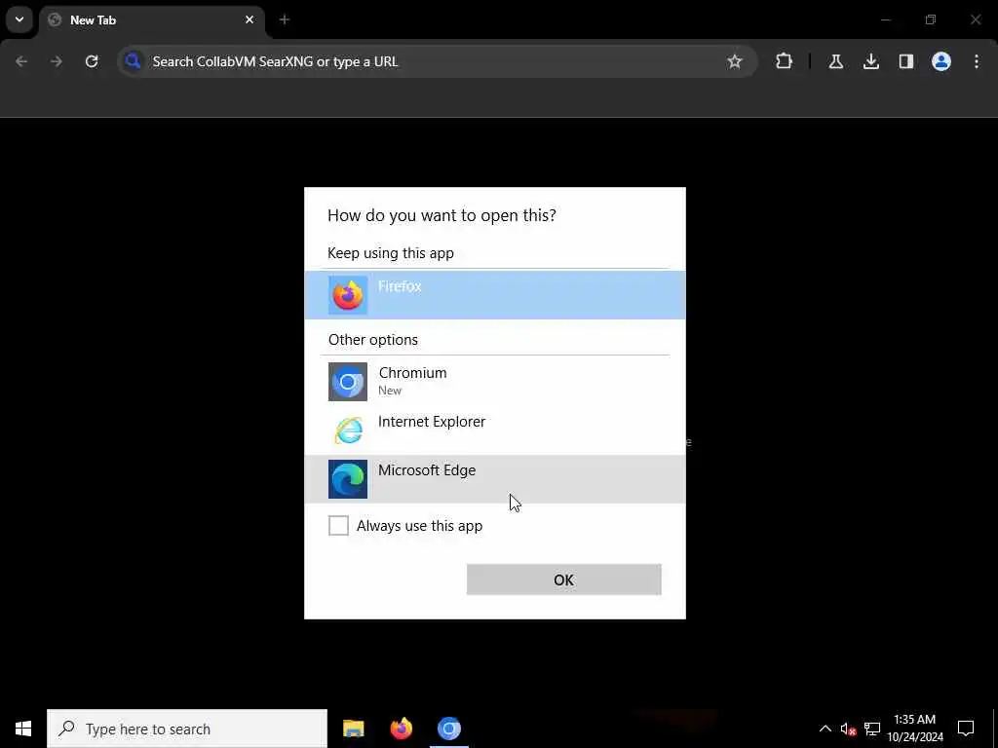This screenshot has height=748, width=998.
Task: Open the muted volume tray icon
Action: (x=848, y=729)
